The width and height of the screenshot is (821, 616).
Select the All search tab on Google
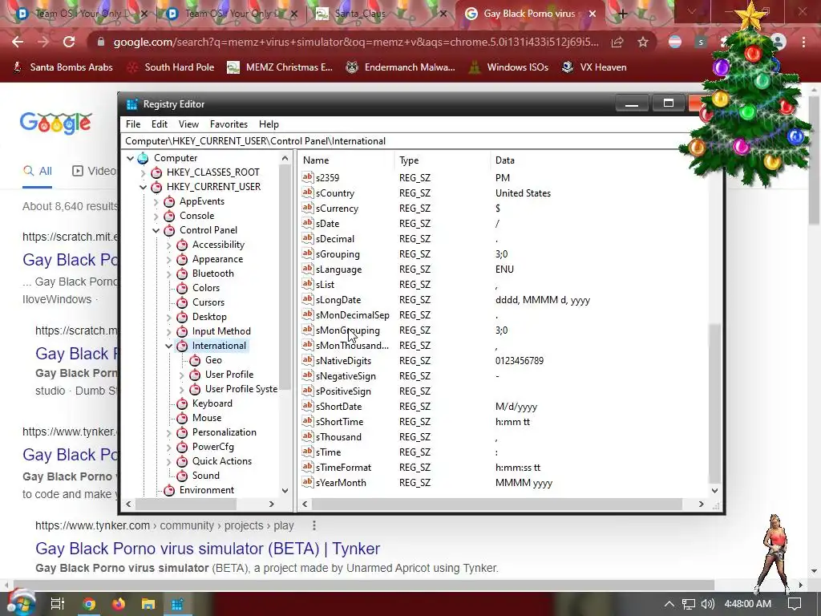click(38, 171)
